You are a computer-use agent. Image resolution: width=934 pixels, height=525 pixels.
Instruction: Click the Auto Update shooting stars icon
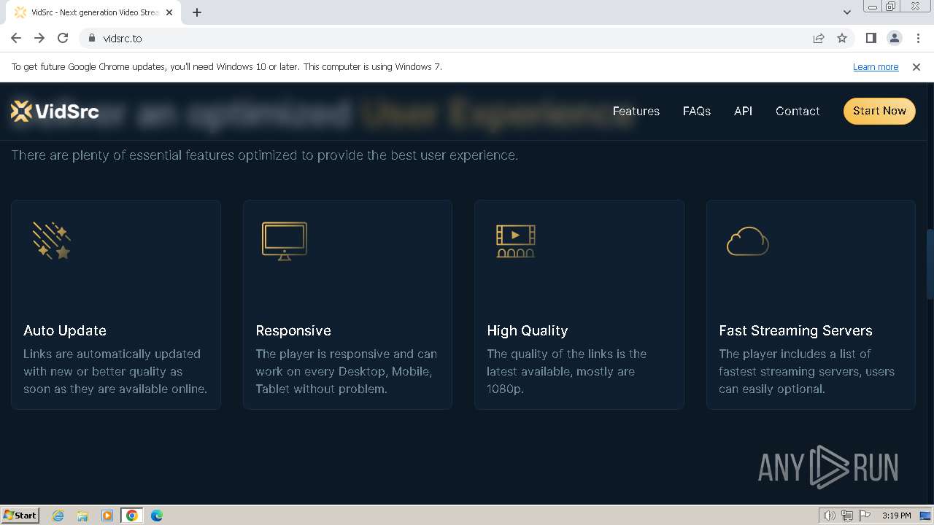pyautogui.click(x=51, y=241)
